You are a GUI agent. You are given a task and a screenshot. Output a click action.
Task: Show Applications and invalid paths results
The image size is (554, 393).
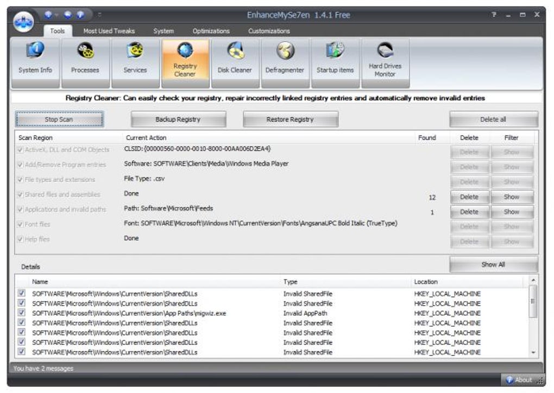[x=512, y=212]
